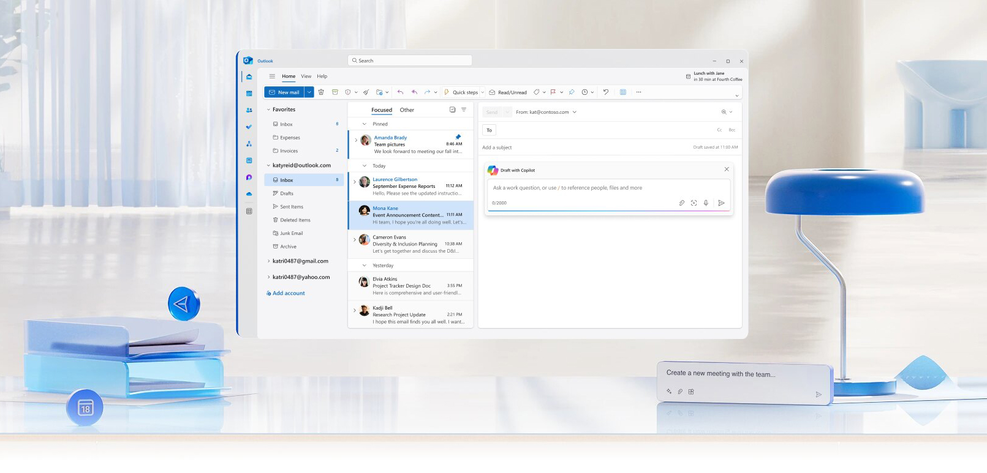
Task: Open Elvia Atkins Project Tracker email
Action: pyautogui.click(x=410, y=286)
